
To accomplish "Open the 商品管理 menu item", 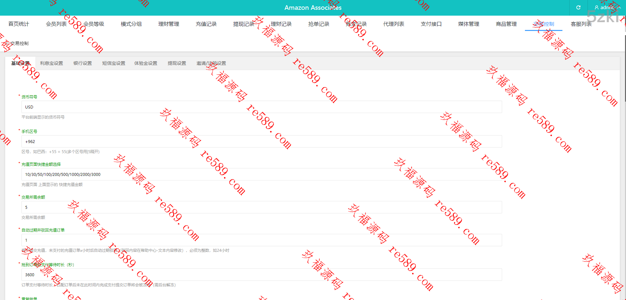I will [506, 24].
